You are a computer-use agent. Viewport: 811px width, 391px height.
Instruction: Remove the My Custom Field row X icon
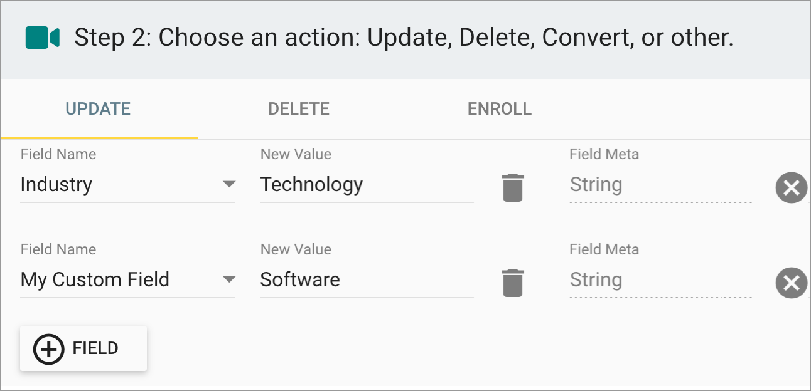792,283
